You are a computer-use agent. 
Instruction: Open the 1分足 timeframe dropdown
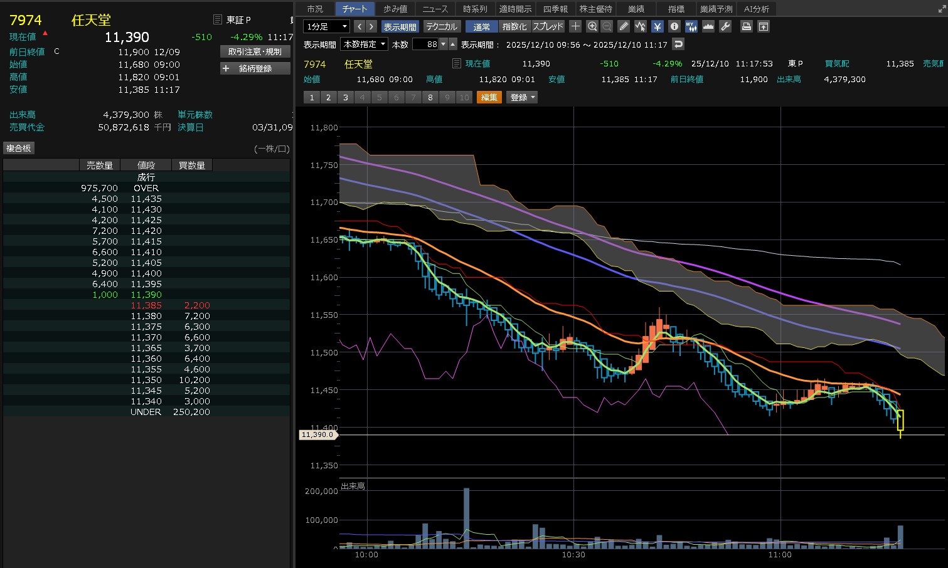(x=326, y=26)
